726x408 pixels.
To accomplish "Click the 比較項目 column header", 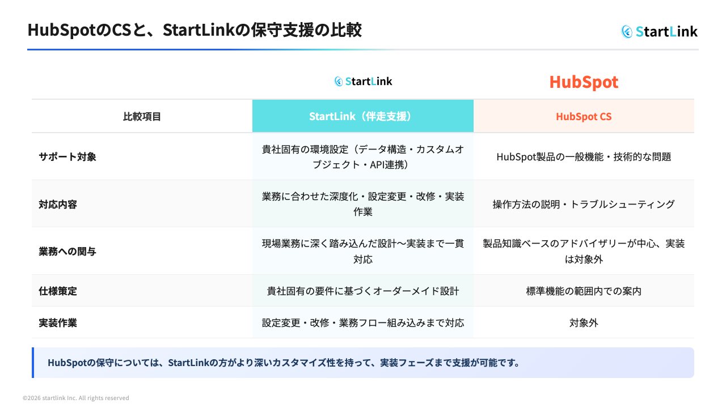I will click(142, 117).
